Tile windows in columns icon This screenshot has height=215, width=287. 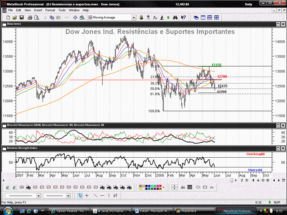click(x=203, y=18)
